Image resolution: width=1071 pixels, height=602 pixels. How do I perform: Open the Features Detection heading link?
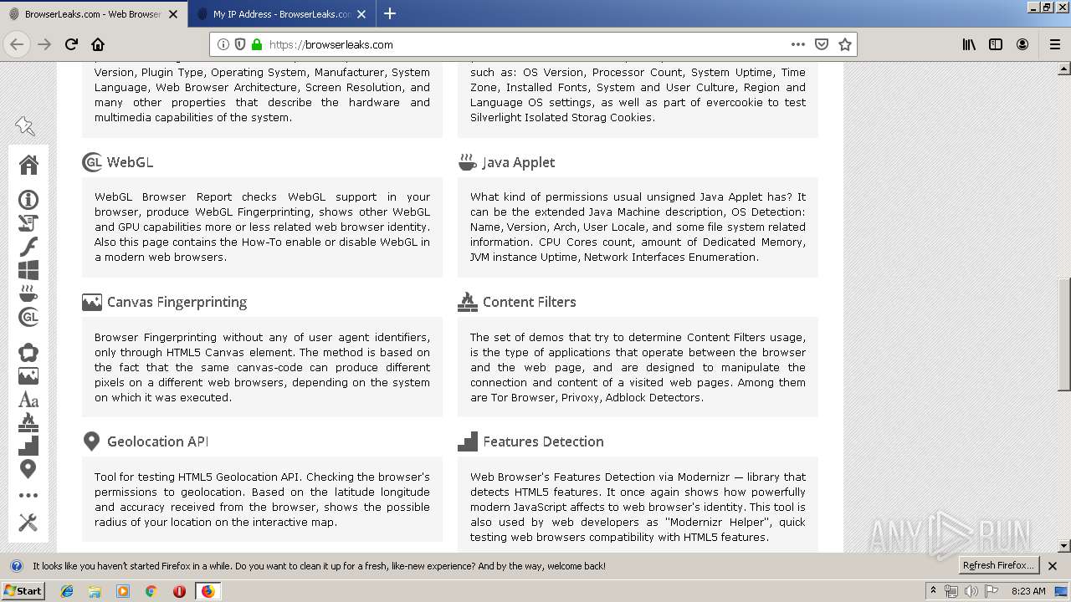[x=543, y=441]
